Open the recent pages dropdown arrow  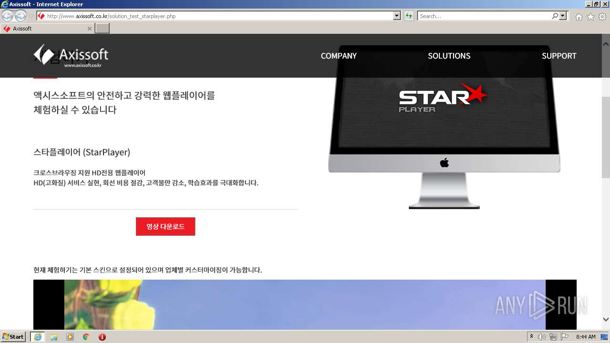point(31,16)
